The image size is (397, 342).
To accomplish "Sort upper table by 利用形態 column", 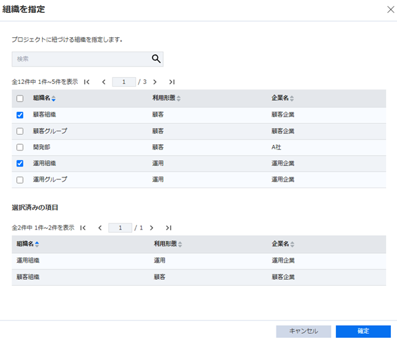I will [167, 98].
